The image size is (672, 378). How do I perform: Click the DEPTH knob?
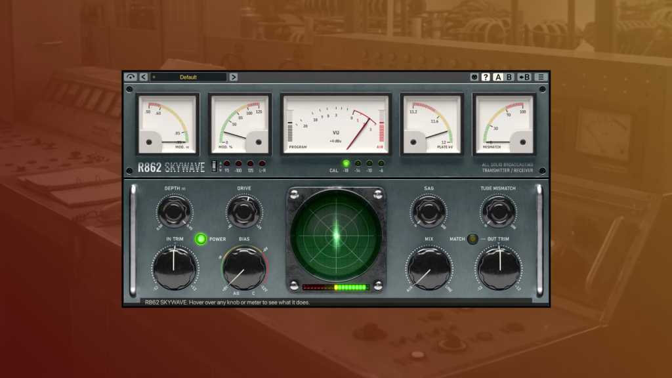(x=174, y=211)
